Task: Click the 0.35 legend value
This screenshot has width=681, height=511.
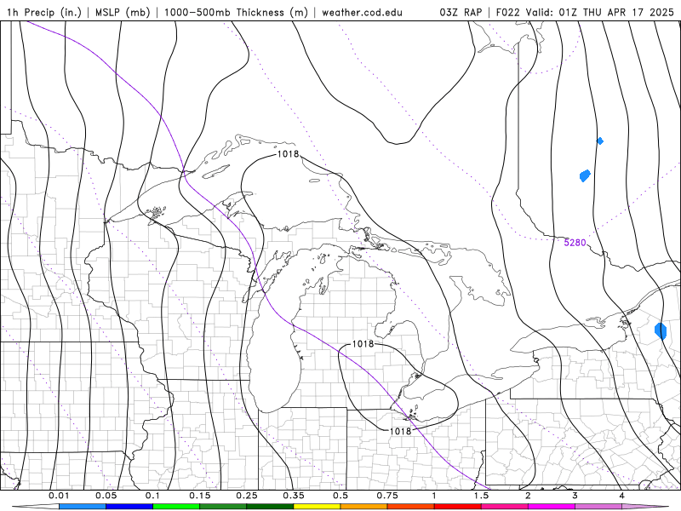Action: click(294, 496)
